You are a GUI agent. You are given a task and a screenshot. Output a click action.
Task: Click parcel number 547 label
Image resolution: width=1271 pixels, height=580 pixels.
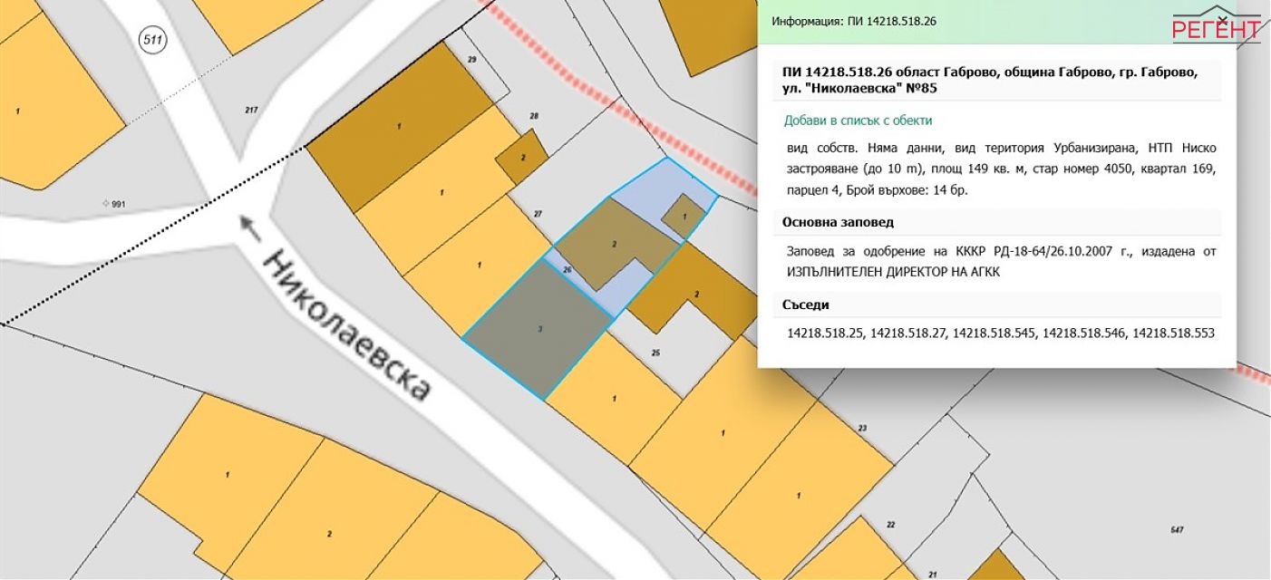coord(1178,530)
